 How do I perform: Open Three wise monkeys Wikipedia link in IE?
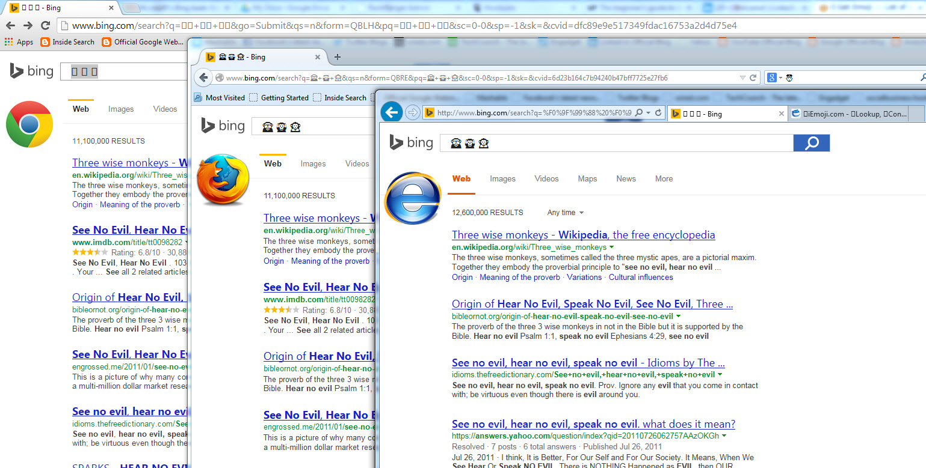(x=583, y=235)
